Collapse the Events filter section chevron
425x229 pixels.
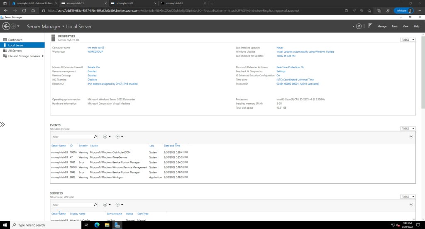coord(411,136)
